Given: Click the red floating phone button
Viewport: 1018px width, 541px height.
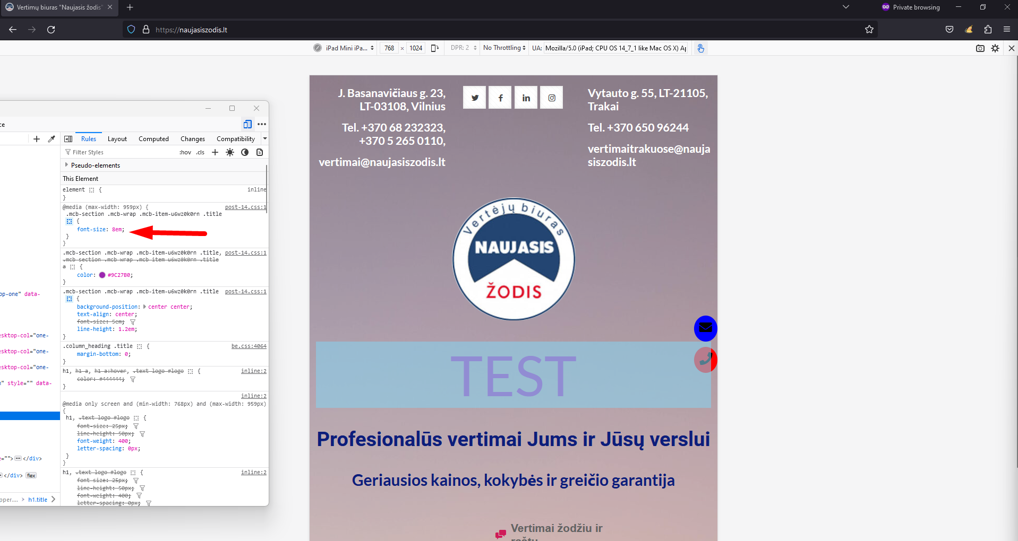Looking at the screenshot, I should (705, 360).
